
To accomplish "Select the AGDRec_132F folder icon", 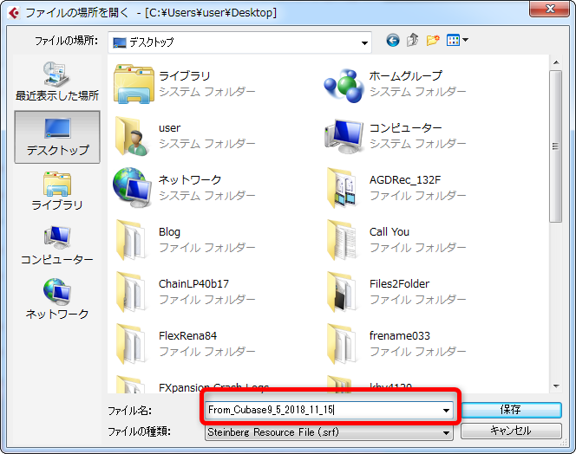I will pos(342,188).
